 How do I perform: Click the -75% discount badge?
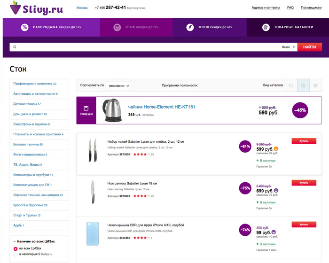click(245, 188)
